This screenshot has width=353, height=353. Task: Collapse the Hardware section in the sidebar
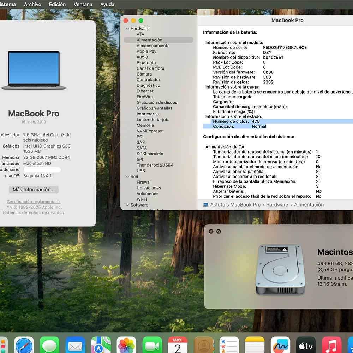click(127, 29)
